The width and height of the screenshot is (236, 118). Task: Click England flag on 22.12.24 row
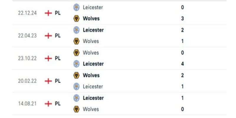point(48,13)
